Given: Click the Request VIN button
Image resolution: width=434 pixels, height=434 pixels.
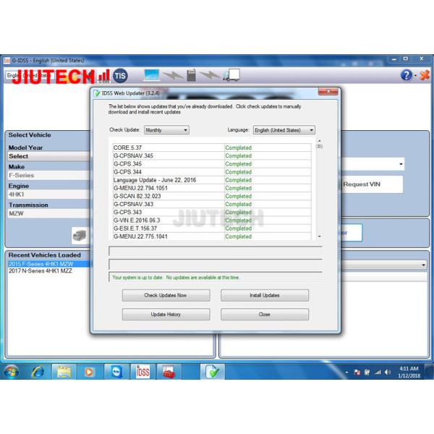Looking at the screenshot, I should pyautogui.click(x=371, y=184).
